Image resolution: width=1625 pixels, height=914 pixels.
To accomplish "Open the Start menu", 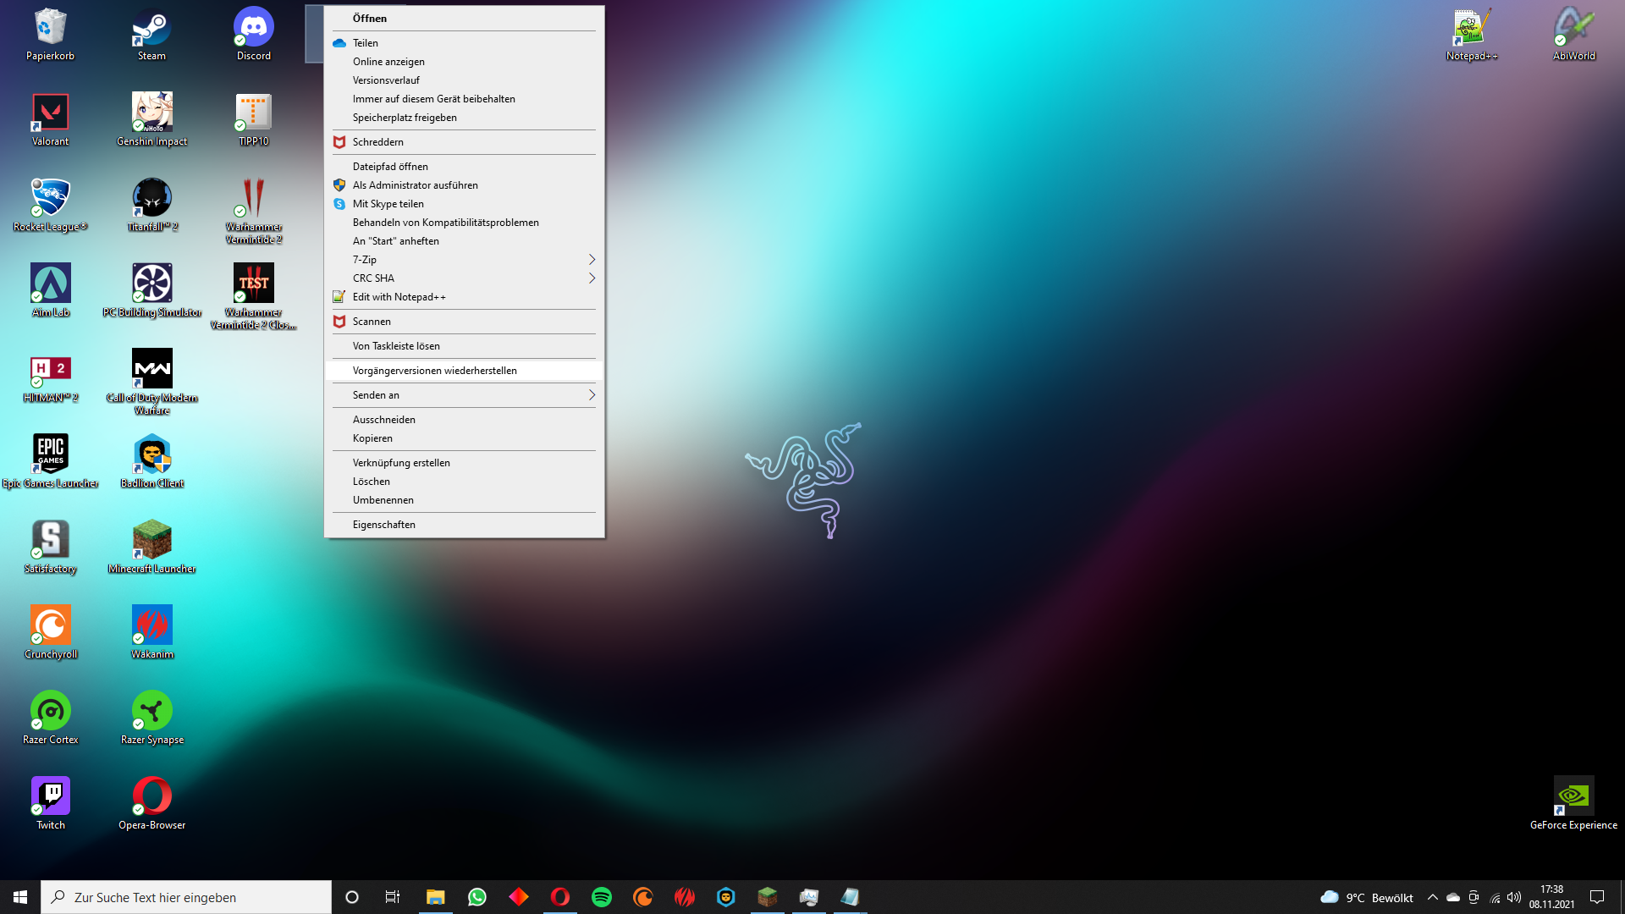I will [x=19, y=896].
